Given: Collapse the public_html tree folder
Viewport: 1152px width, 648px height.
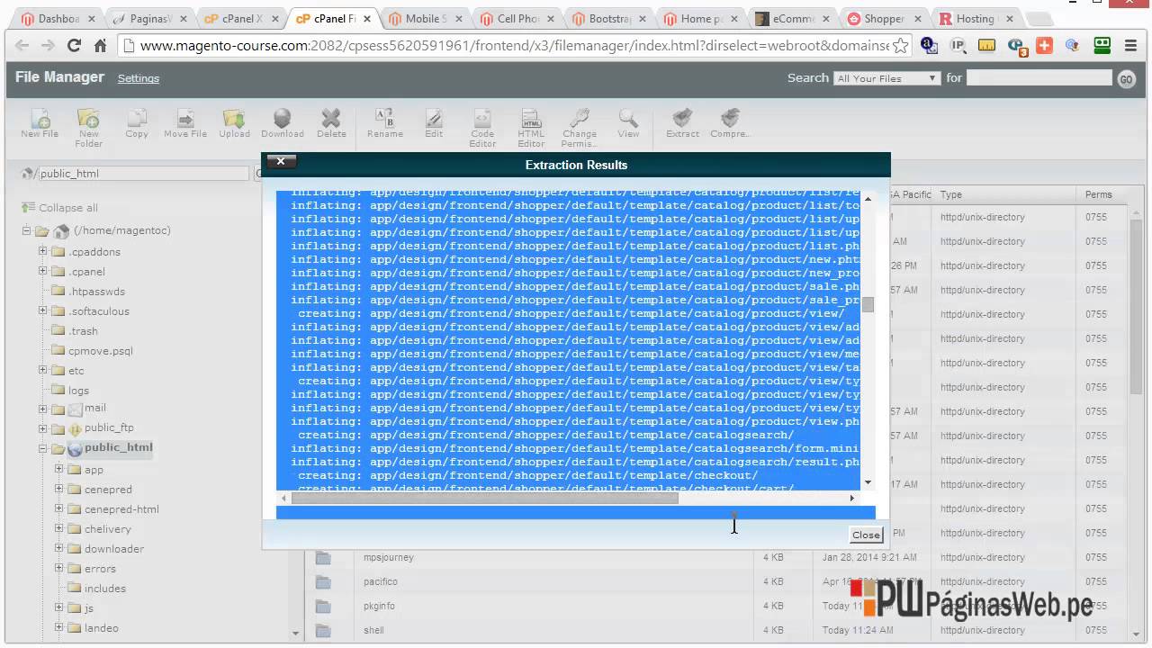Looking at the screenshot, I should [42, 448].
